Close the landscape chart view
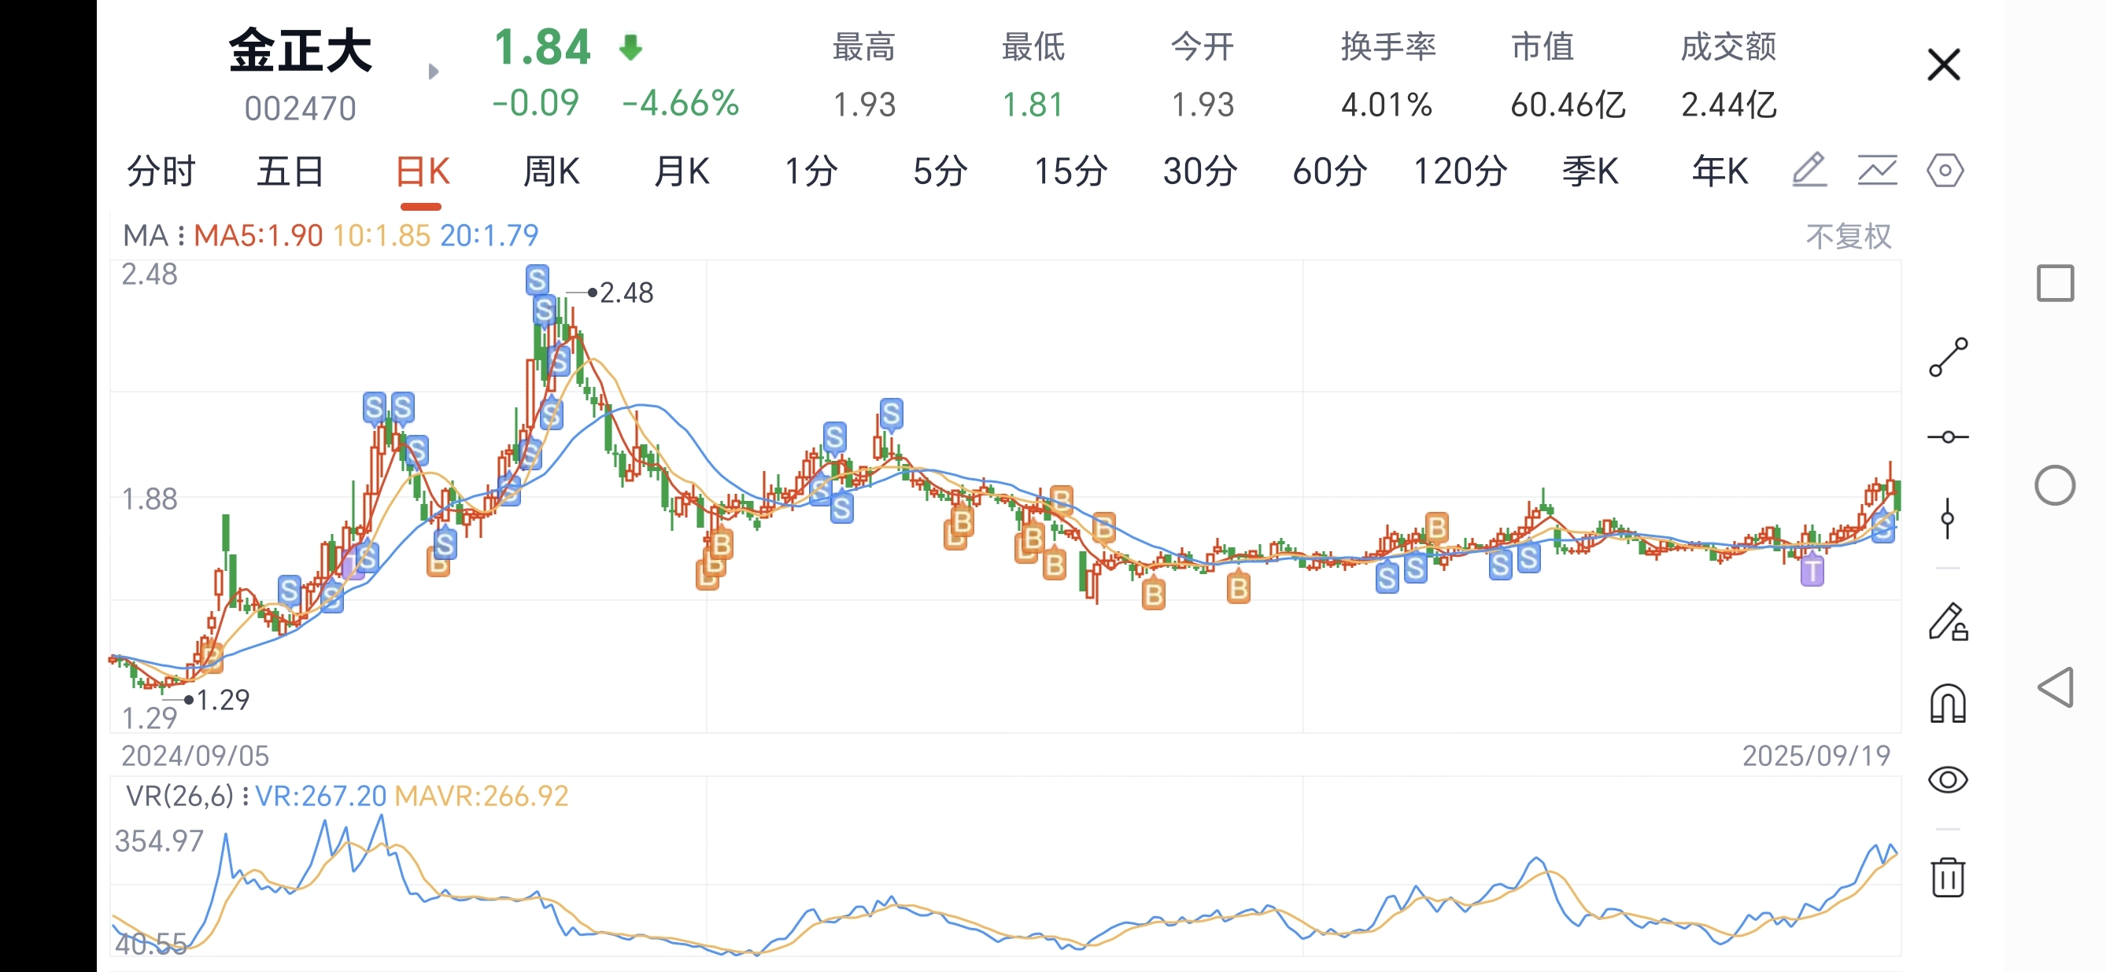 1943,64
